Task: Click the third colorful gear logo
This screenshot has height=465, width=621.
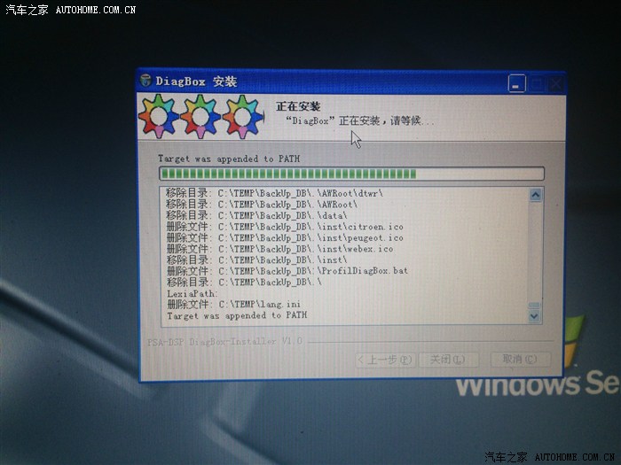Action: 242,117
